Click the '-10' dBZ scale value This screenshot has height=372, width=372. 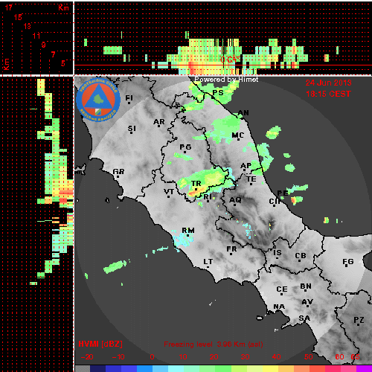pos(118,357)
